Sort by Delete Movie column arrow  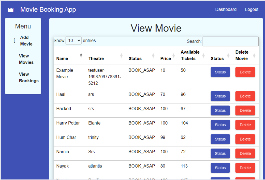point(254,55)
